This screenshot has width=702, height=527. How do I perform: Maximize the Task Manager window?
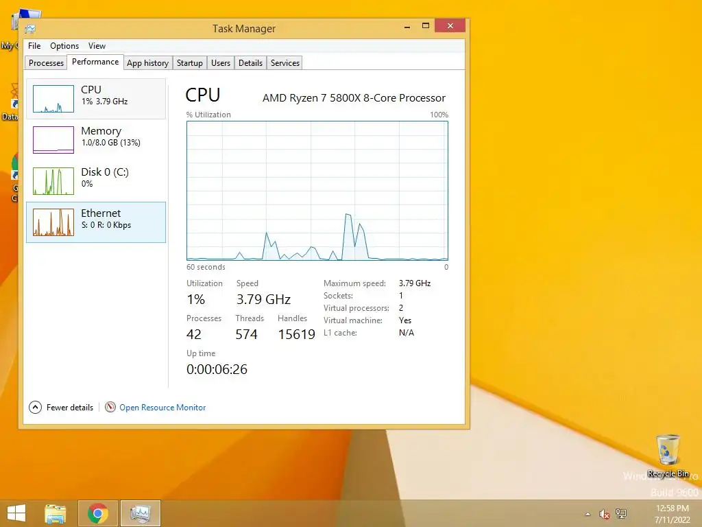426,26
